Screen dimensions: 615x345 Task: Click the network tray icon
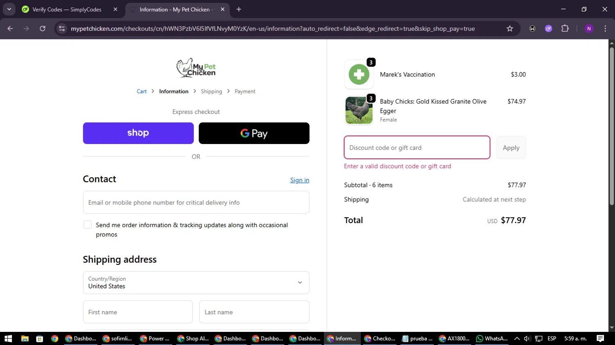[539, 338]
